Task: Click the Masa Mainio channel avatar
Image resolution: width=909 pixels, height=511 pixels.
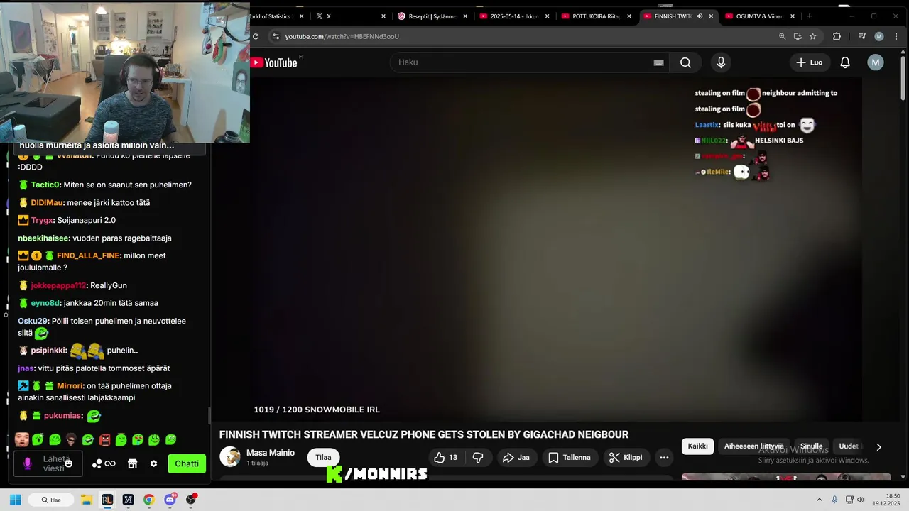Action: [230, 457]
